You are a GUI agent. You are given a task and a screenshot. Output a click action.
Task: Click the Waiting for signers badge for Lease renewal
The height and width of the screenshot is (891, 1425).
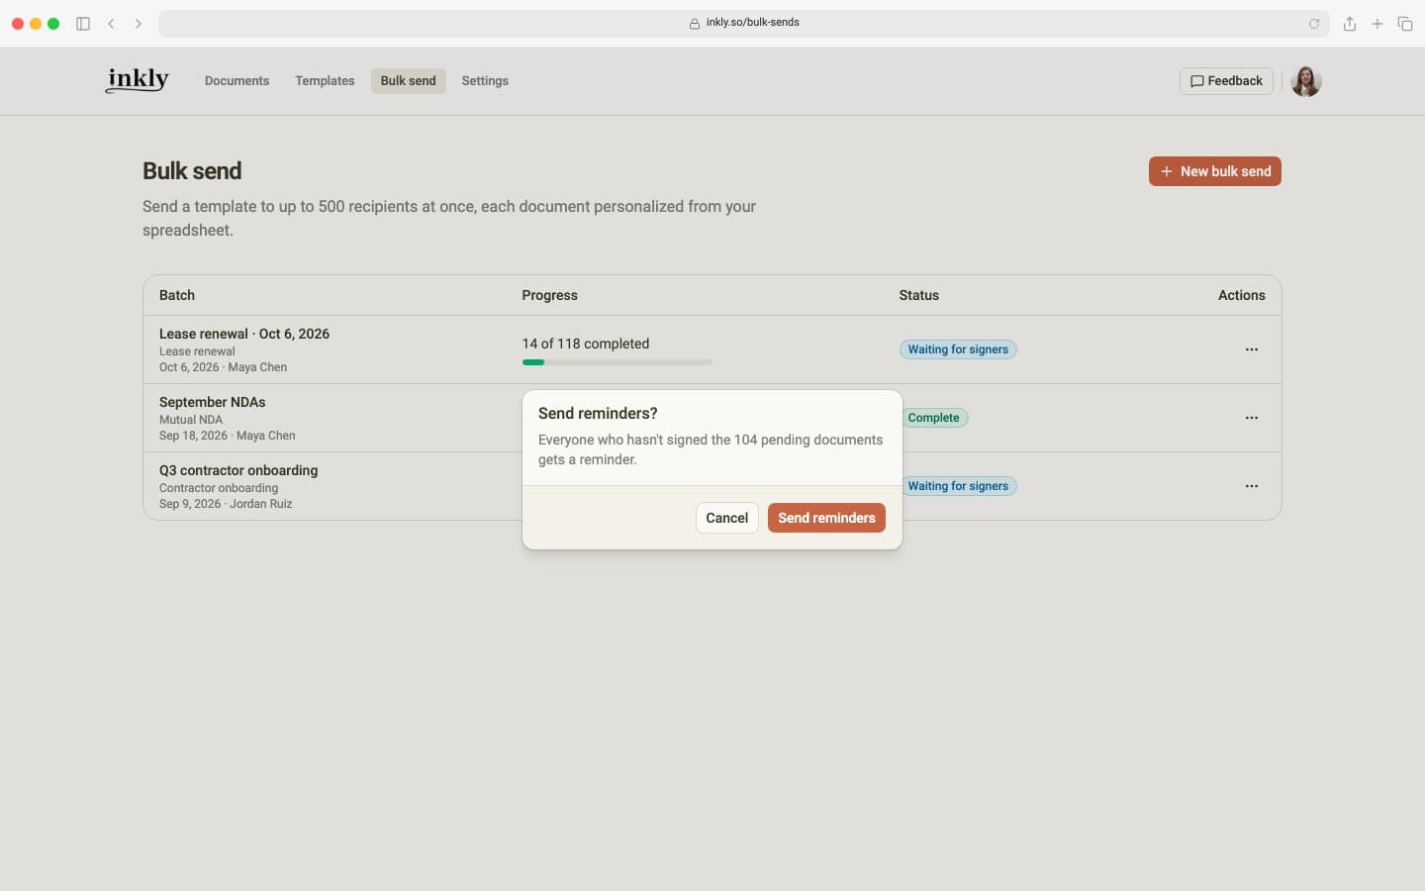(x=958, y=349)
